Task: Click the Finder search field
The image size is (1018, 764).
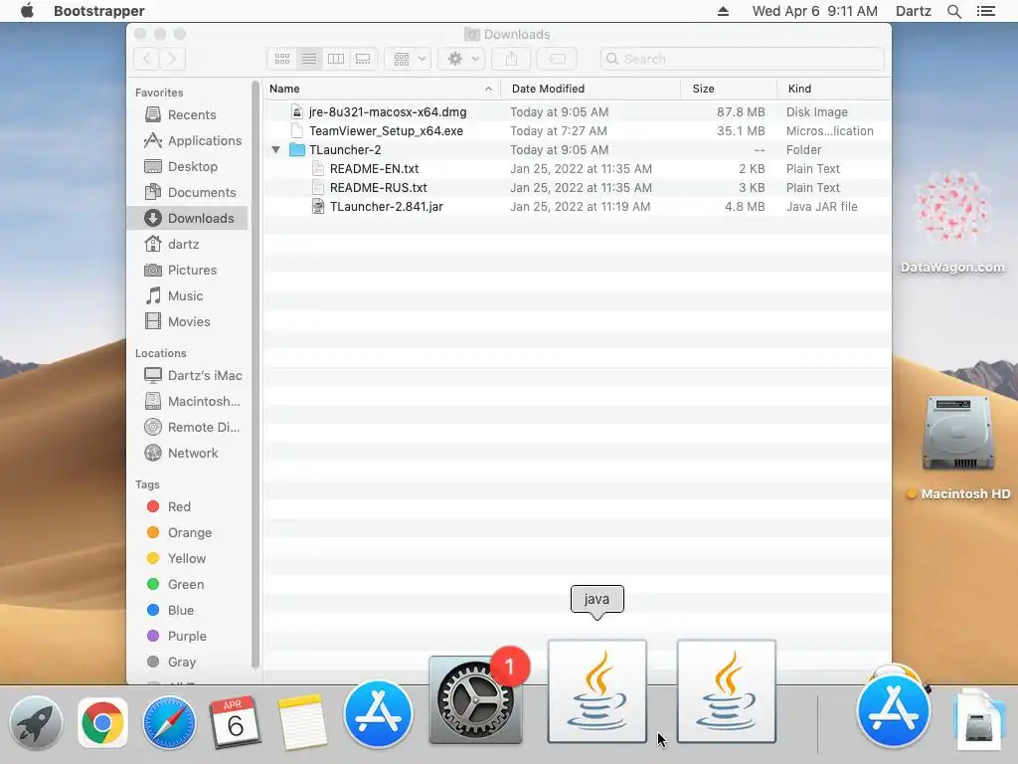Action: pos(742,59)
